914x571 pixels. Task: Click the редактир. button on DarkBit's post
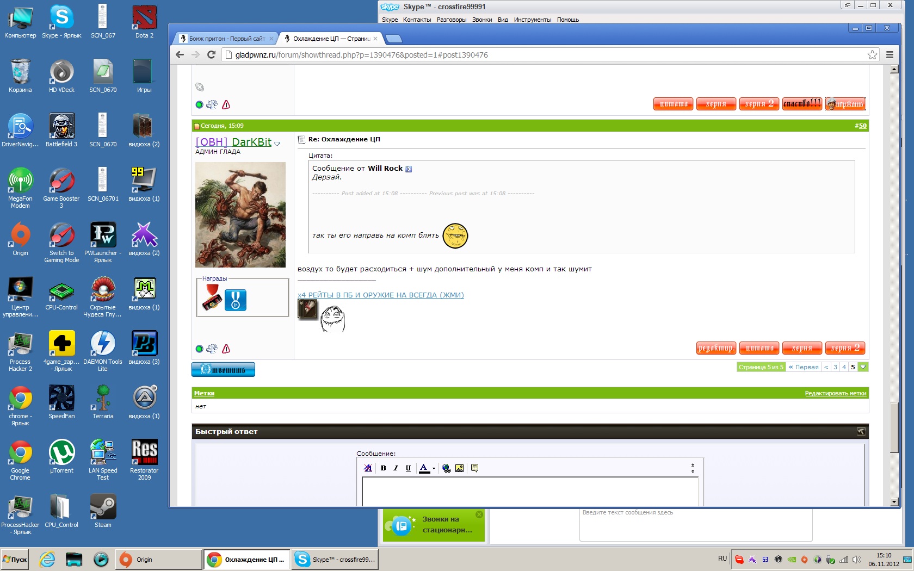716,348
